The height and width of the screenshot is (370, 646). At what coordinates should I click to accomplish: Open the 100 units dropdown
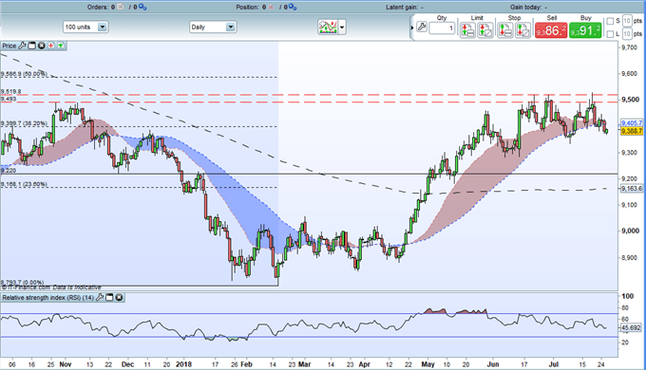(x=85, y=28)
